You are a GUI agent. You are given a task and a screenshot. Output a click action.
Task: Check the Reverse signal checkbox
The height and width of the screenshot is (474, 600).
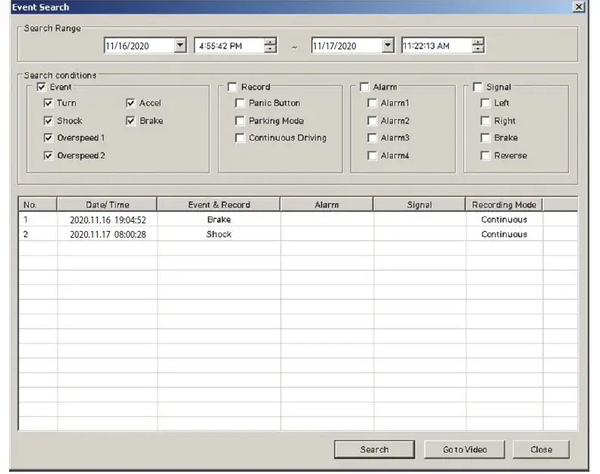click(485, 156)
